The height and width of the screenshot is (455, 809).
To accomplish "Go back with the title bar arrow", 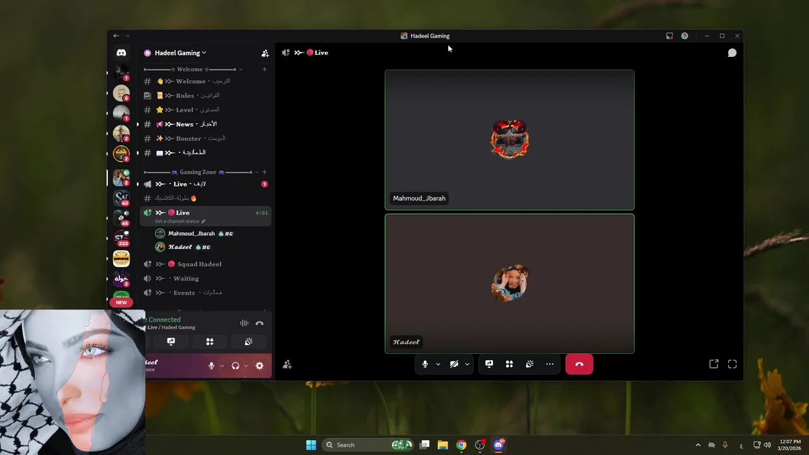I will coord(116,36).
